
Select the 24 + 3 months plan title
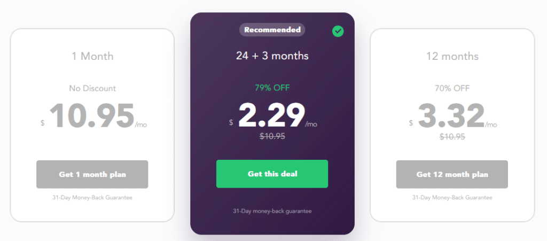click(x=272, y=56)
